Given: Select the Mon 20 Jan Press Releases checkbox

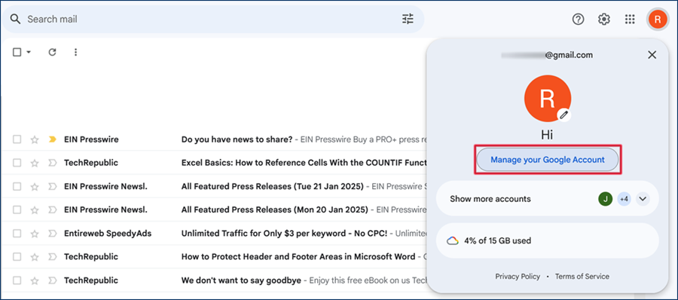Looking at the screenshot, I should tap(17, 210).
